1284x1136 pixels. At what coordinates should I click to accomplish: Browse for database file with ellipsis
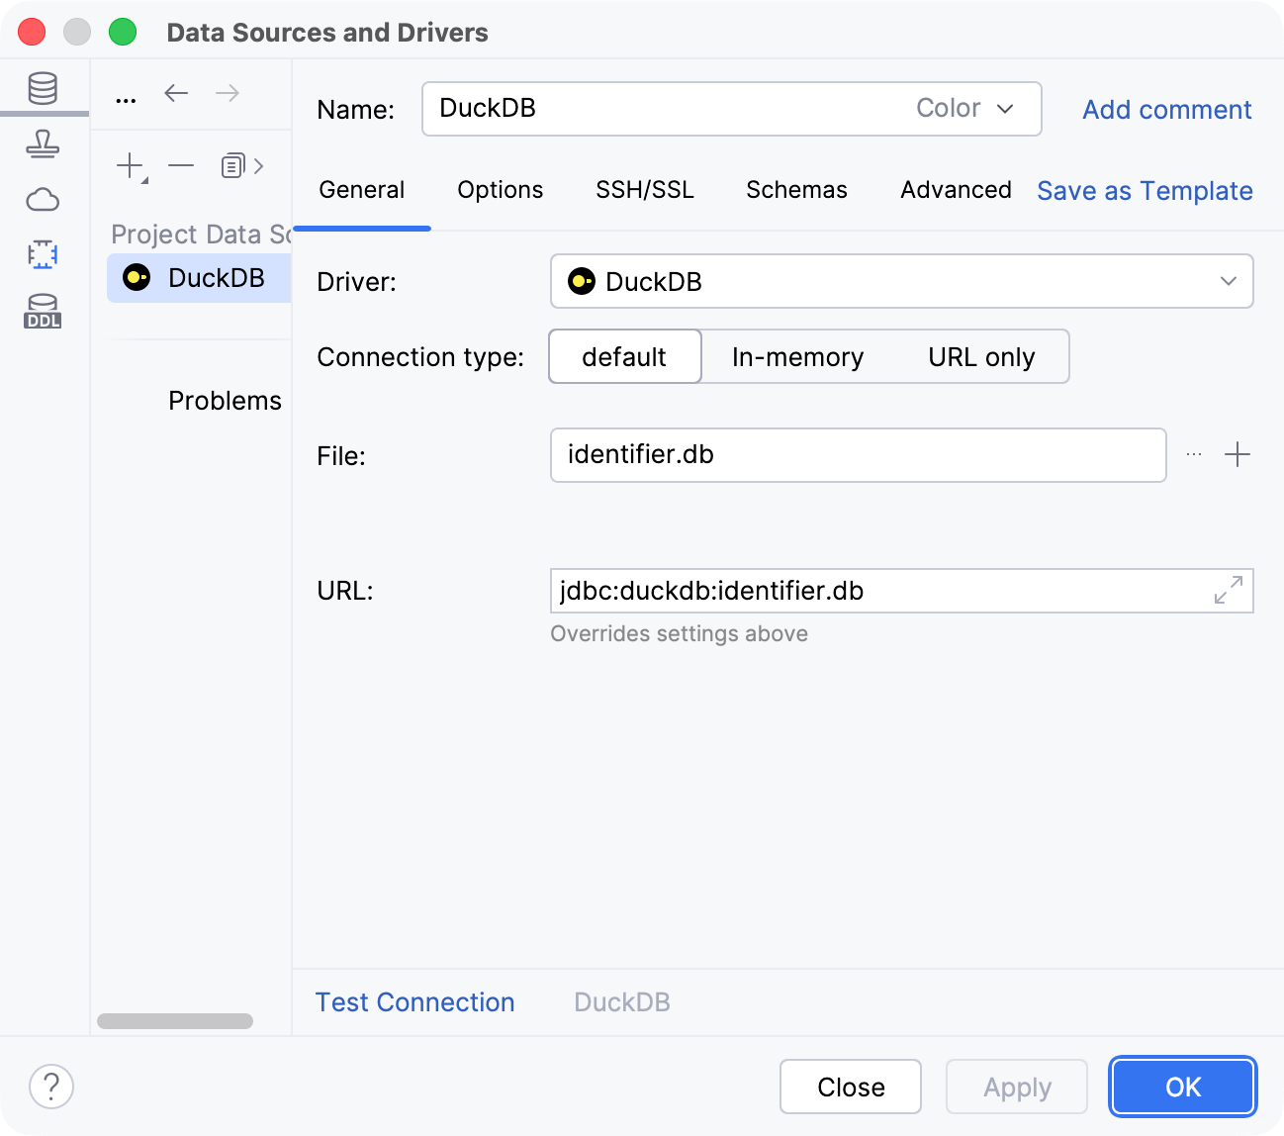[1194, 454]
